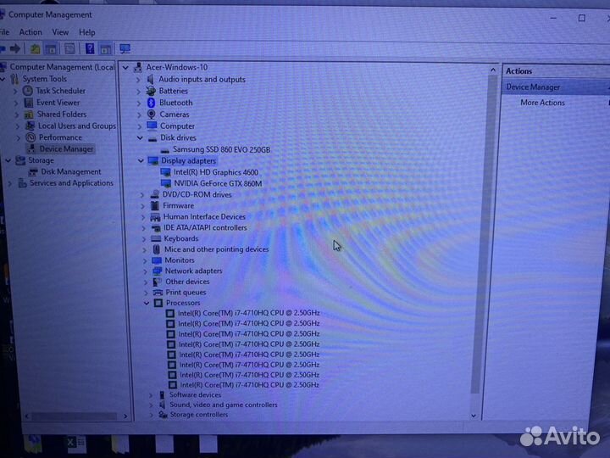Screen dimensions: 610x458
Task: Select NVIDIA GeForce GTX 860M adapter
Action: pos(218,183)
